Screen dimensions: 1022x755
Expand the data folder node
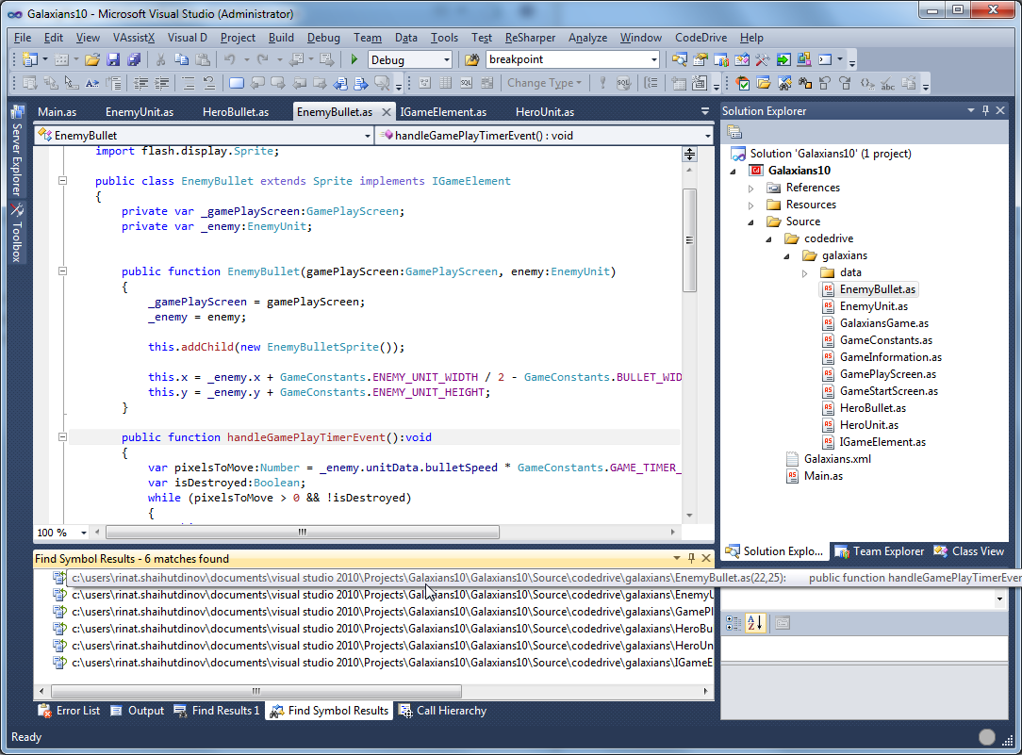(805, 273)
